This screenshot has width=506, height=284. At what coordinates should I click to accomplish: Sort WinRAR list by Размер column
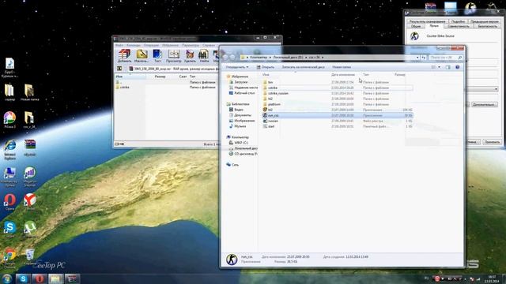(x=160, y=77)
